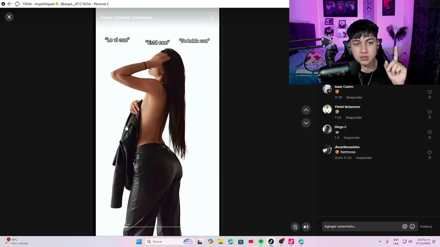
Task: Go to previous video with up chevron
Action: coord(306,110)
